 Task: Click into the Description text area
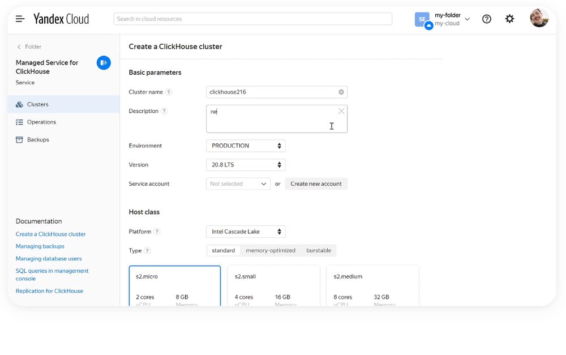[277, 119]
